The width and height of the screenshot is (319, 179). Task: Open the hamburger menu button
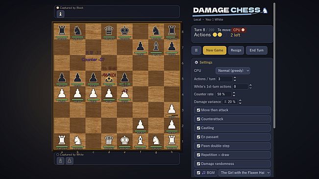196,50
